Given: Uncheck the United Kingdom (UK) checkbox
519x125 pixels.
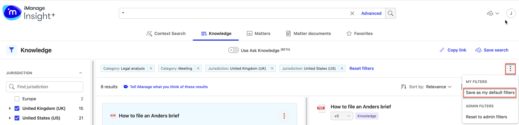Looking at the screenshot, I should [x=17, y=108].
